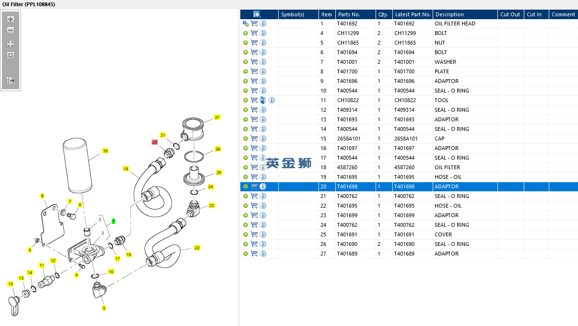Sort by Parts No. column header
578x326 pixels.
(x=355, y=14)
